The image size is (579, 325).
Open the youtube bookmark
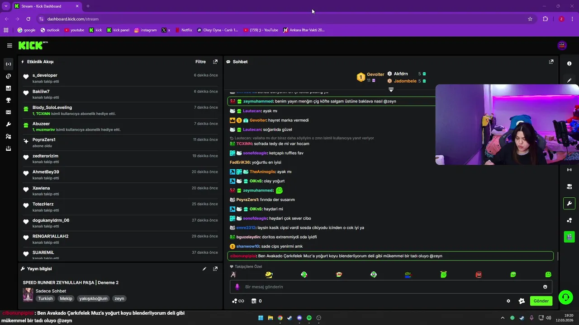74,30
